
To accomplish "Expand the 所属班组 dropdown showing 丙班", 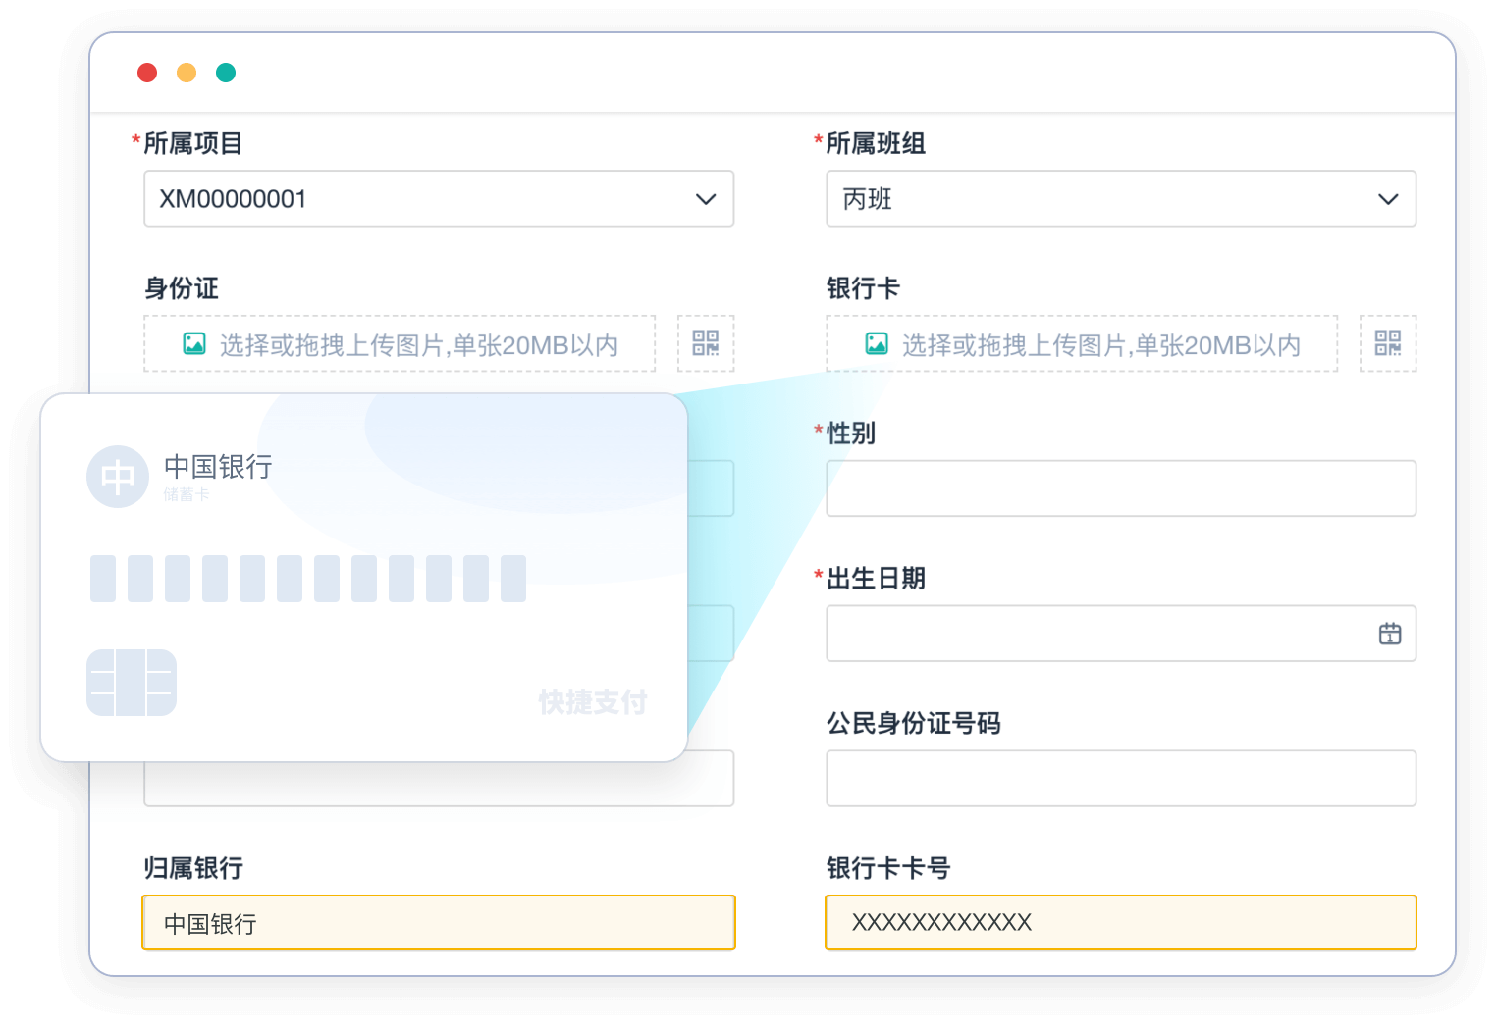I will coord(1120,198).
